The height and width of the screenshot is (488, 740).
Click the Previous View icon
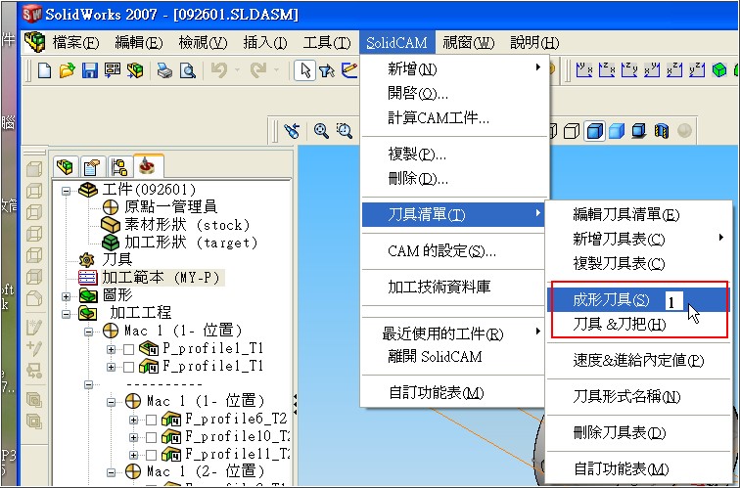pyautogui.click(x=292, y=130)
